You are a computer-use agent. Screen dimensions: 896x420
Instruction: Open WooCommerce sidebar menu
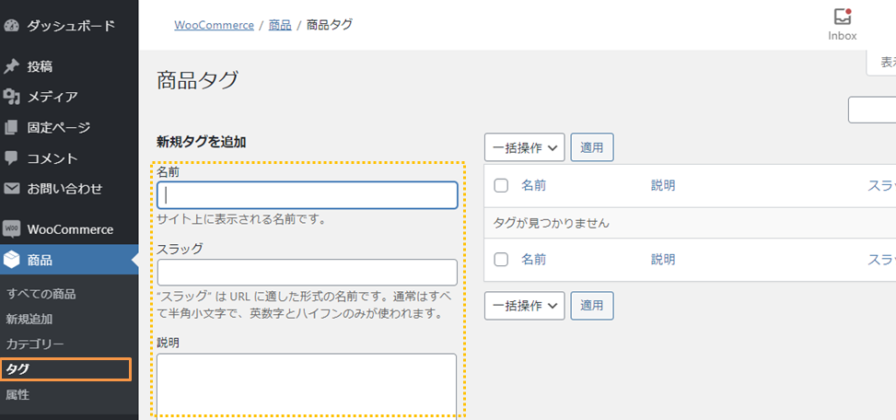(69, 229)
